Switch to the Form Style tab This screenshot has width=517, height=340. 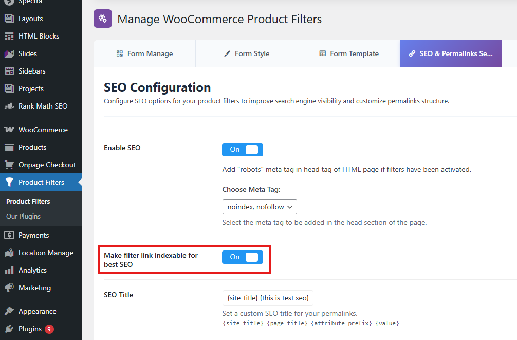[x=247, y=53]
